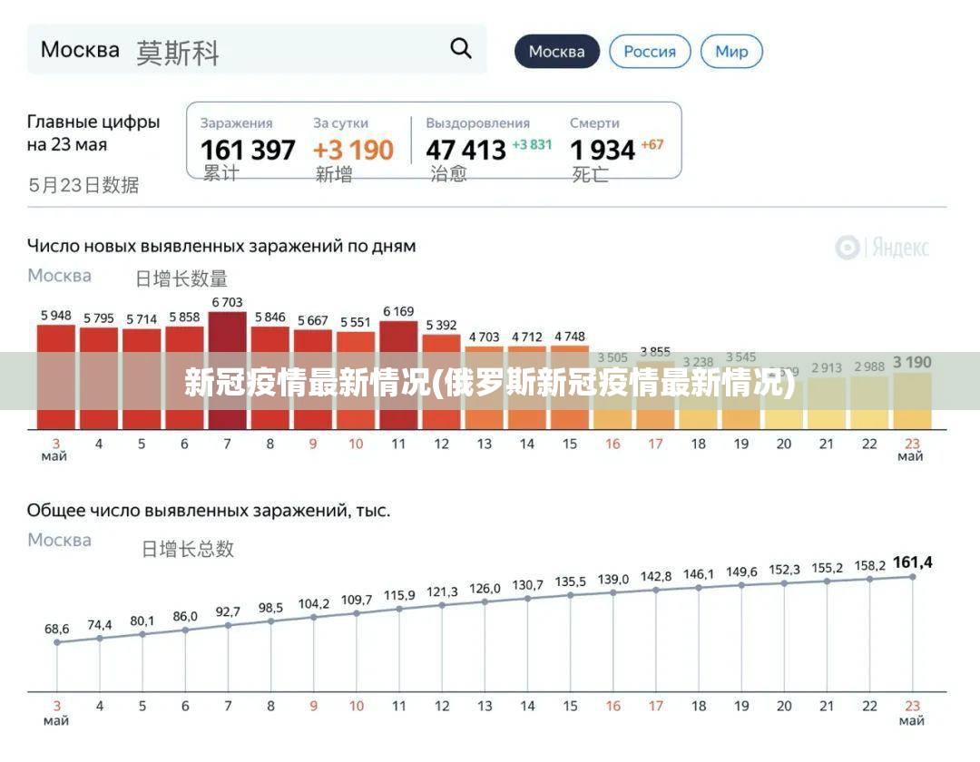The image size is (980, 762).
Task: Click the 5 551 bar label
Action: point(355,322)
